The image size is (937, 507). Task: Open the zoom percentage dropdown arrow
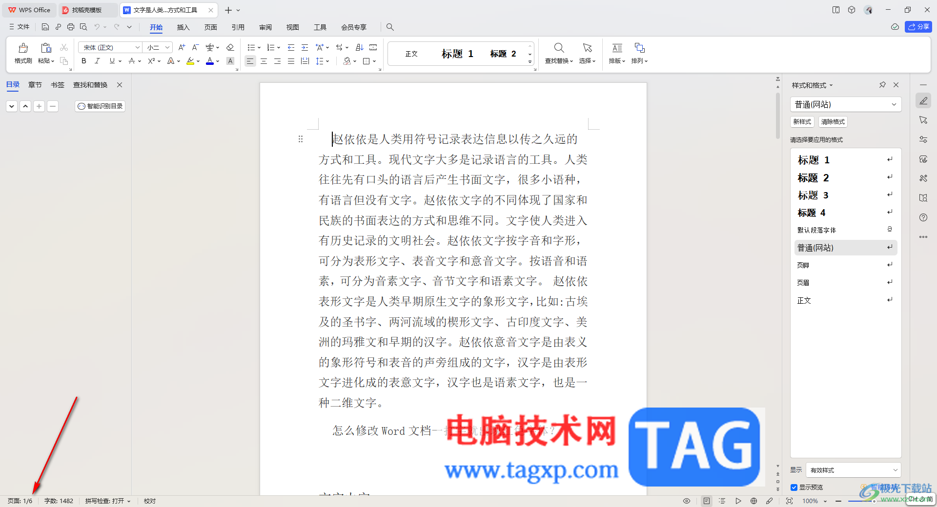pos(825,501)
